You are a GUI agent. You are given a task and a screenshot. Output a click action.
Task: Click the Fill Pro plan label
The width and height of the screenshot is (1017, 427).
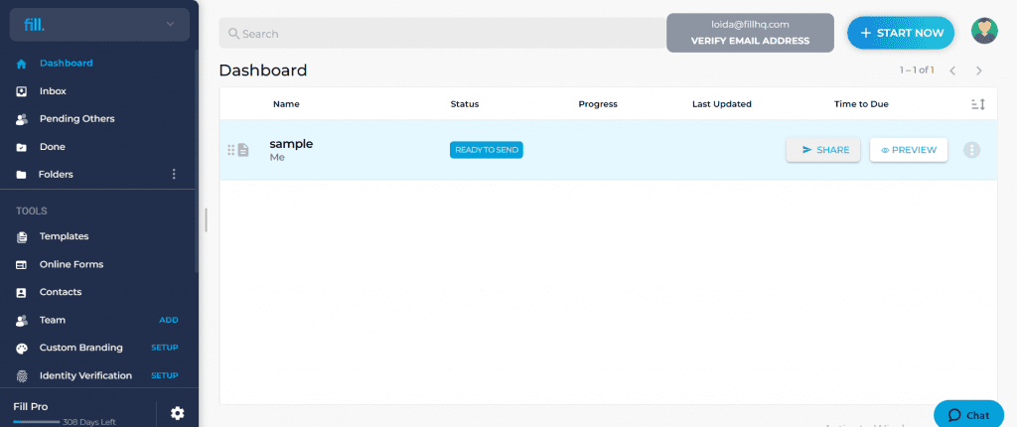pyautogui.click(x=31, y=407)
